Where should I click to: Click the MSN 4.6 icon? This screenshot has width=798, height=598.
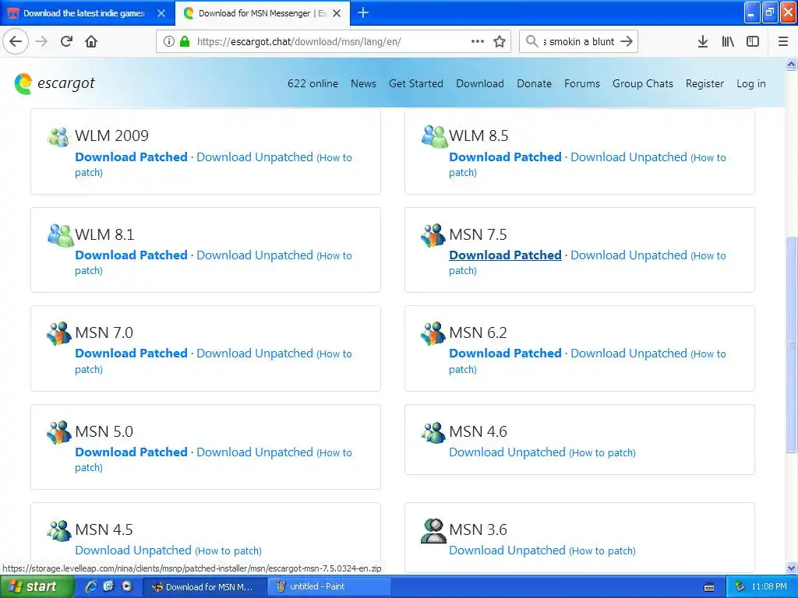(433, 432)
